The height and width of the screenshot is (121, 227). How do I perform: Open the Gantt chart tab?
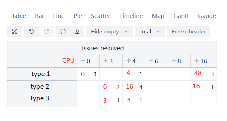181,16
